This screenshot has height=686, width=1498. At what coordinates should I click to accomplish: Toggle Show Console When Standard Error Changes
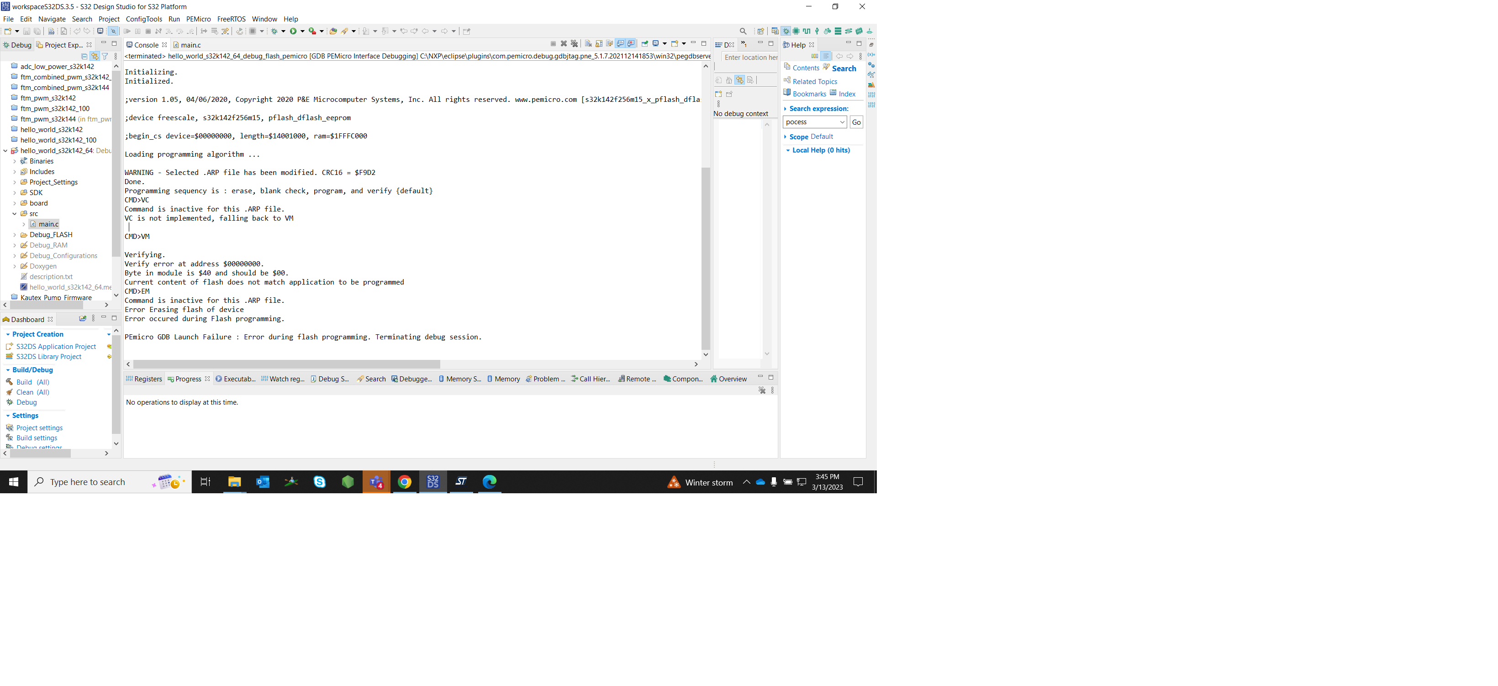click(x=631, y=43)
